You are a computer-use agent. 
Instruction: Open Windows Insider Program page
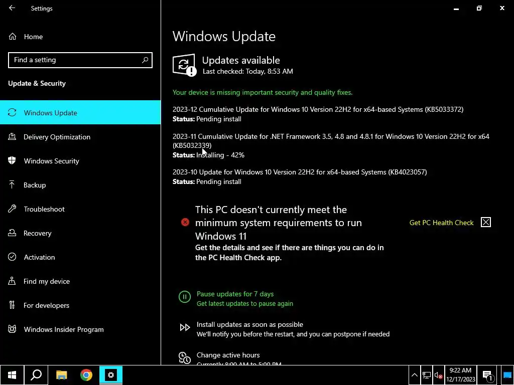tap(80, 329)
